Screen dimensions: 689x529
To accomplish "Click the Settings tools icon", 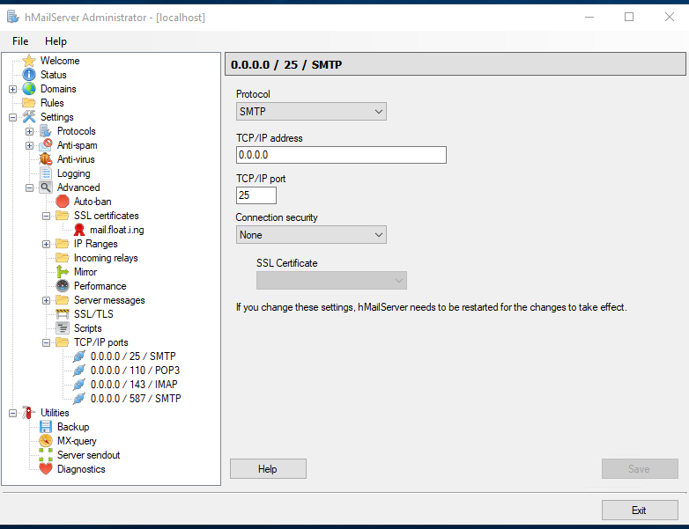I will (x=29, y=117).
